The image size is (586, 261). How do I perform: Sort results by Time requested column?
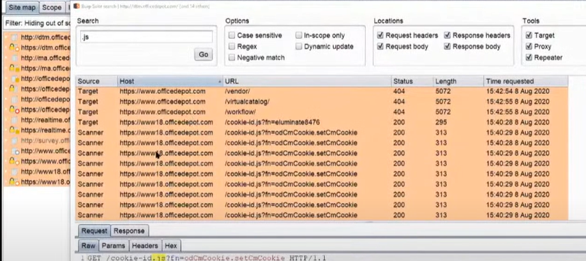click(525, 81)
